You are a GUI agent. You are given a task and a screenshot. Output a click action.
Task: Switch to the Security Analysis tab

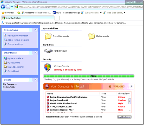pyautogui.click(x=28, y=18)
